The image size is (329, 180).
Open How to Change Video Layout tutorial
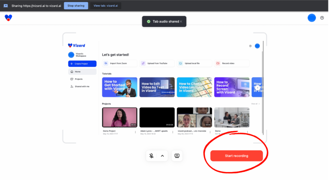point(194,87)
